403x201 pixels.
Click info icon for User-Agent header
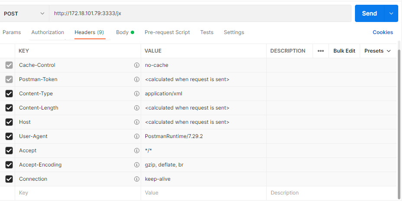pyautogui.click(x=137, y=136)
